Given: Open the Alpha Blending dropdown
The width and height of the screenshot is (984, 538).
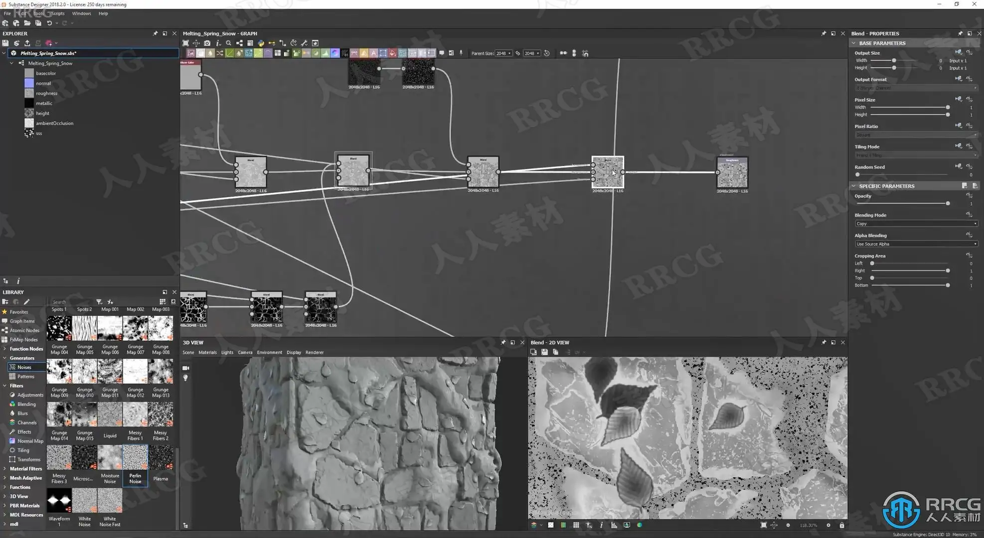Looking at the screenshot, I should (x=915, y=244).
